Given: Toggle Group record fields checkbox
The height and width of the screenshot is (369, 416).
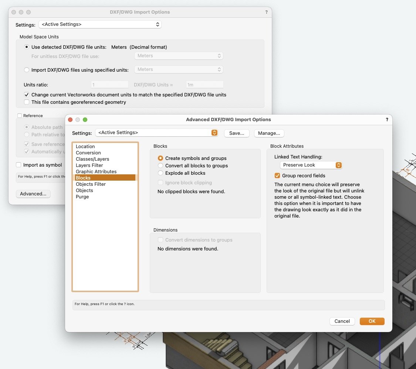Looking at the screenshot, I should pos(277,175).
